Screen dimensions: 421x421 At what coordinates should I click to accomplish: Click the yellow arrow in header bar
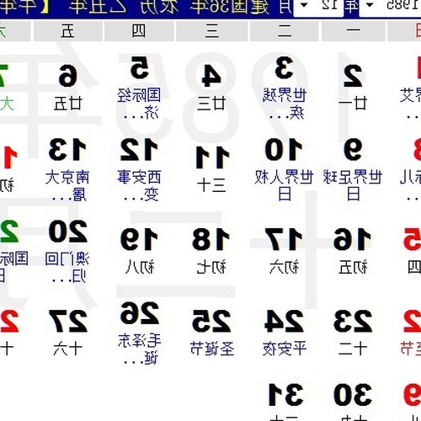click(44, 7)
